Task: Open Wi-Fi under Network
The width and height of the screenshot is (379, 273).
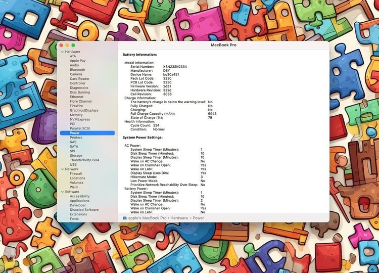Action: coord(74,187)
